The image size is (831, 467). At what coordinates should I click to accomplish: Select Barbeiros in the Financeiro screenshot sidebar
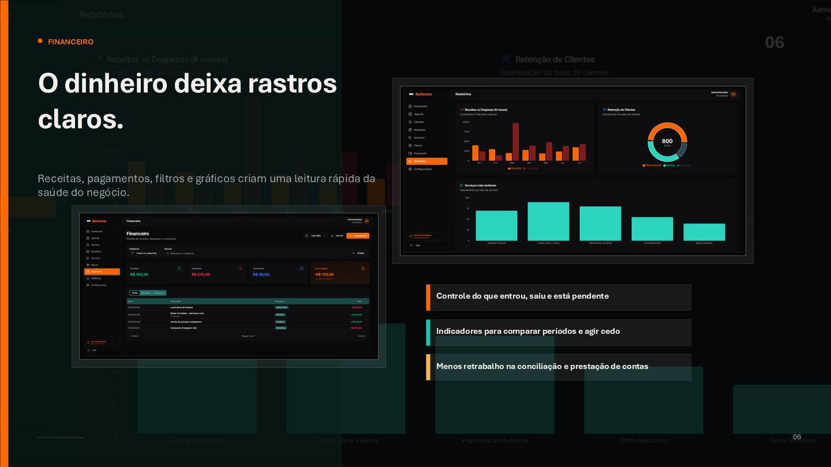94,251
